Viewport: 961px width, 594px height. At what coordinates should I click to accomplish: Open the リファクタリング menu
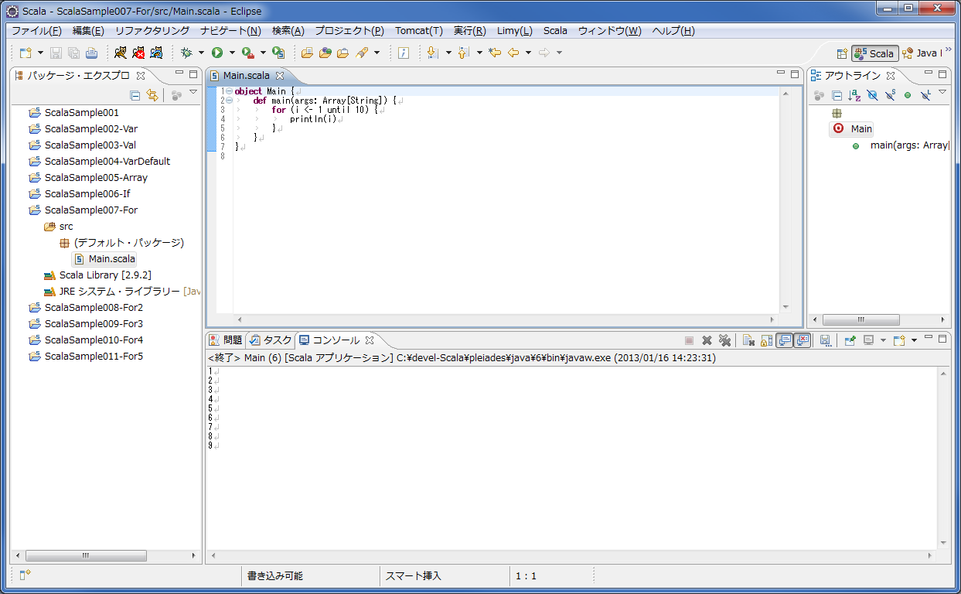click(x=152, y=31)
